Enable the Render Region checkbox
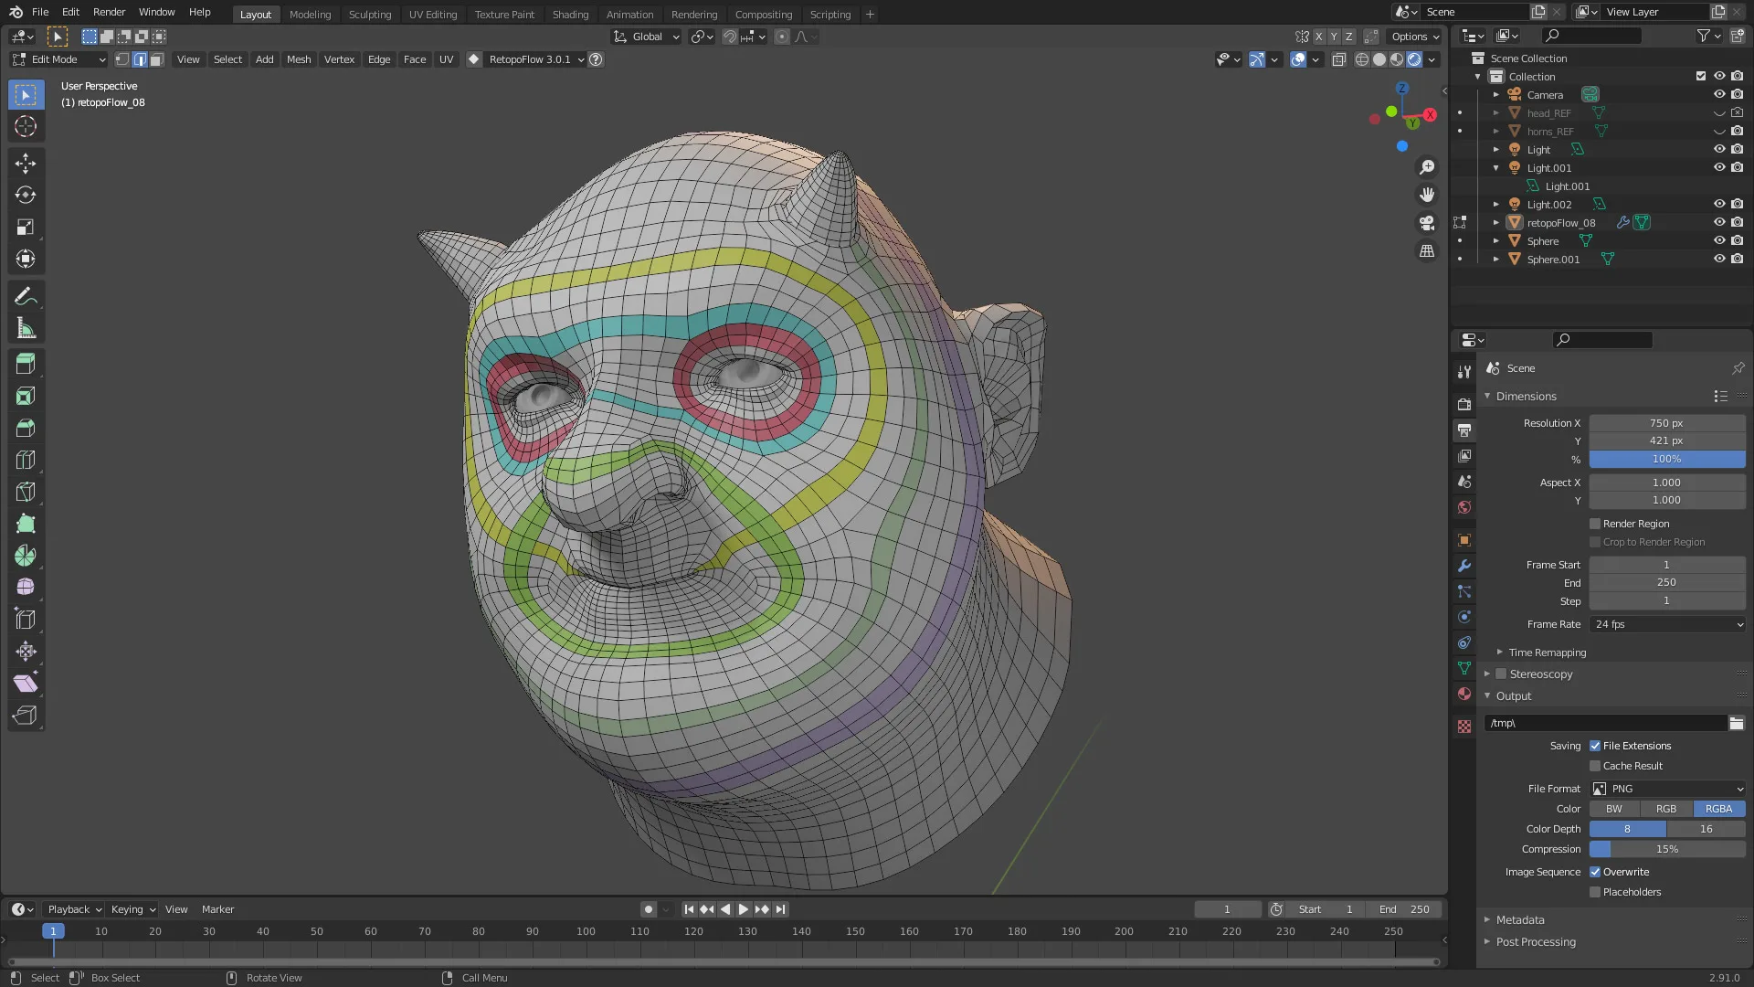This screenshot has height=987, width=1754. [x=1595, y=524]
